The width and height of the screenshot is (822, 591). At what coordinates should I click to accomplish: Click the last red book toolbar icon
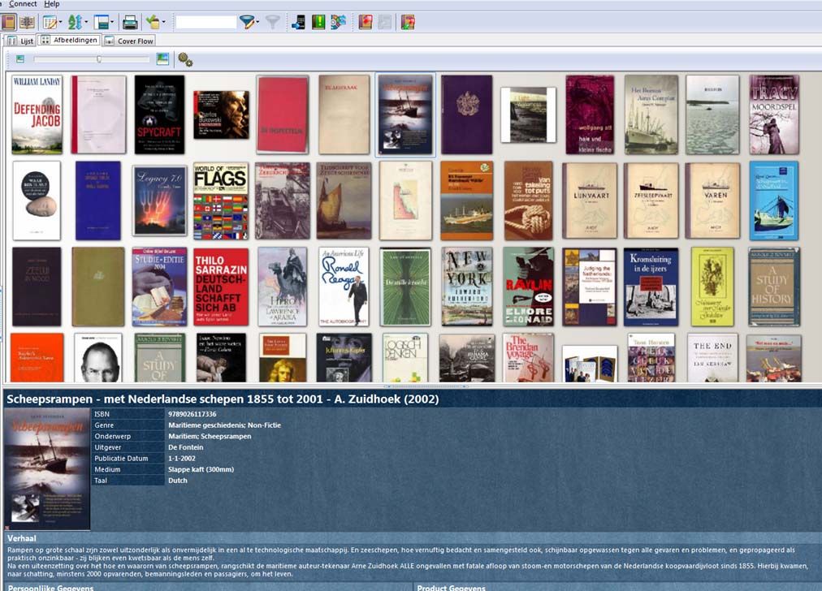(x=408, y=22)
